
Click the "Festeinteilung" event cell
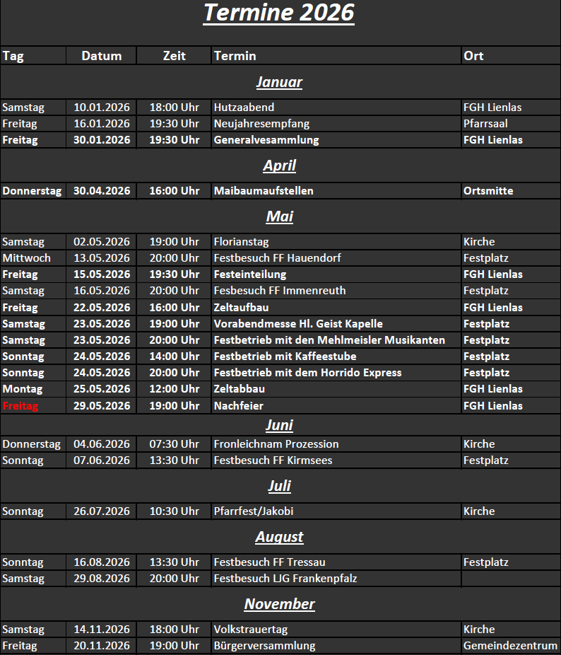click(250, 274)
